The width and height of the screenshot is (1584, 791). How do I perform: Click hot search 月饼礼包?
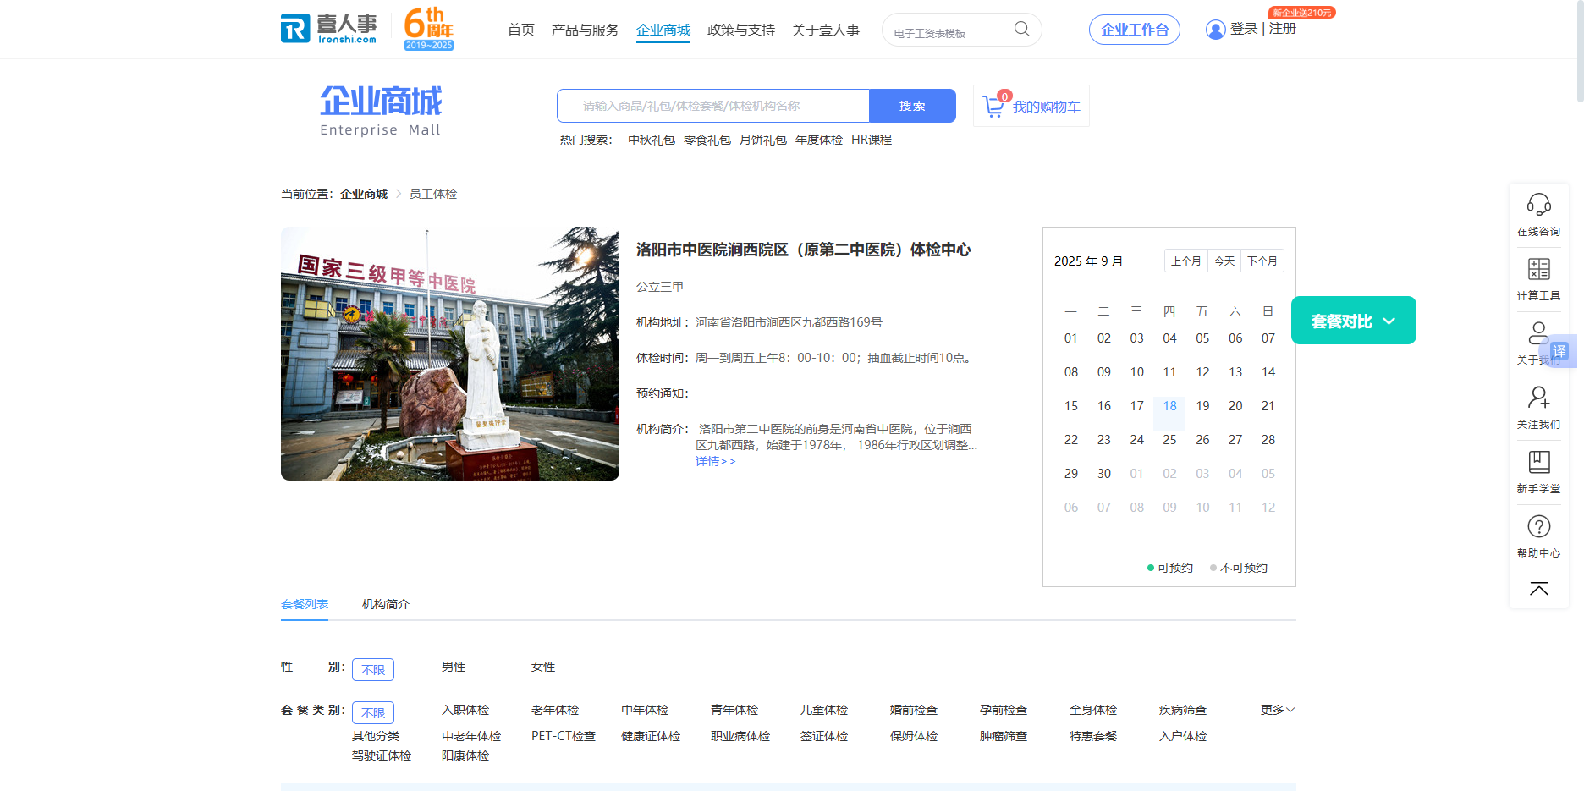(763, 140)
